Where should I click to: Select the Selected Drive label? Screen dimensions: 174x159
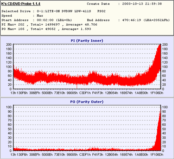[16, 11]
